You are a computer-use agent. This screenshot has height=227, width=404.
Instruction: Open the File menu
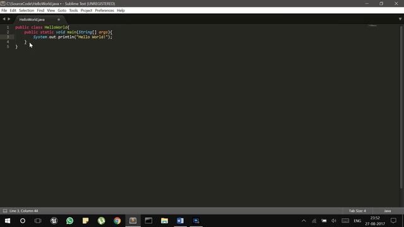[4, 11]
